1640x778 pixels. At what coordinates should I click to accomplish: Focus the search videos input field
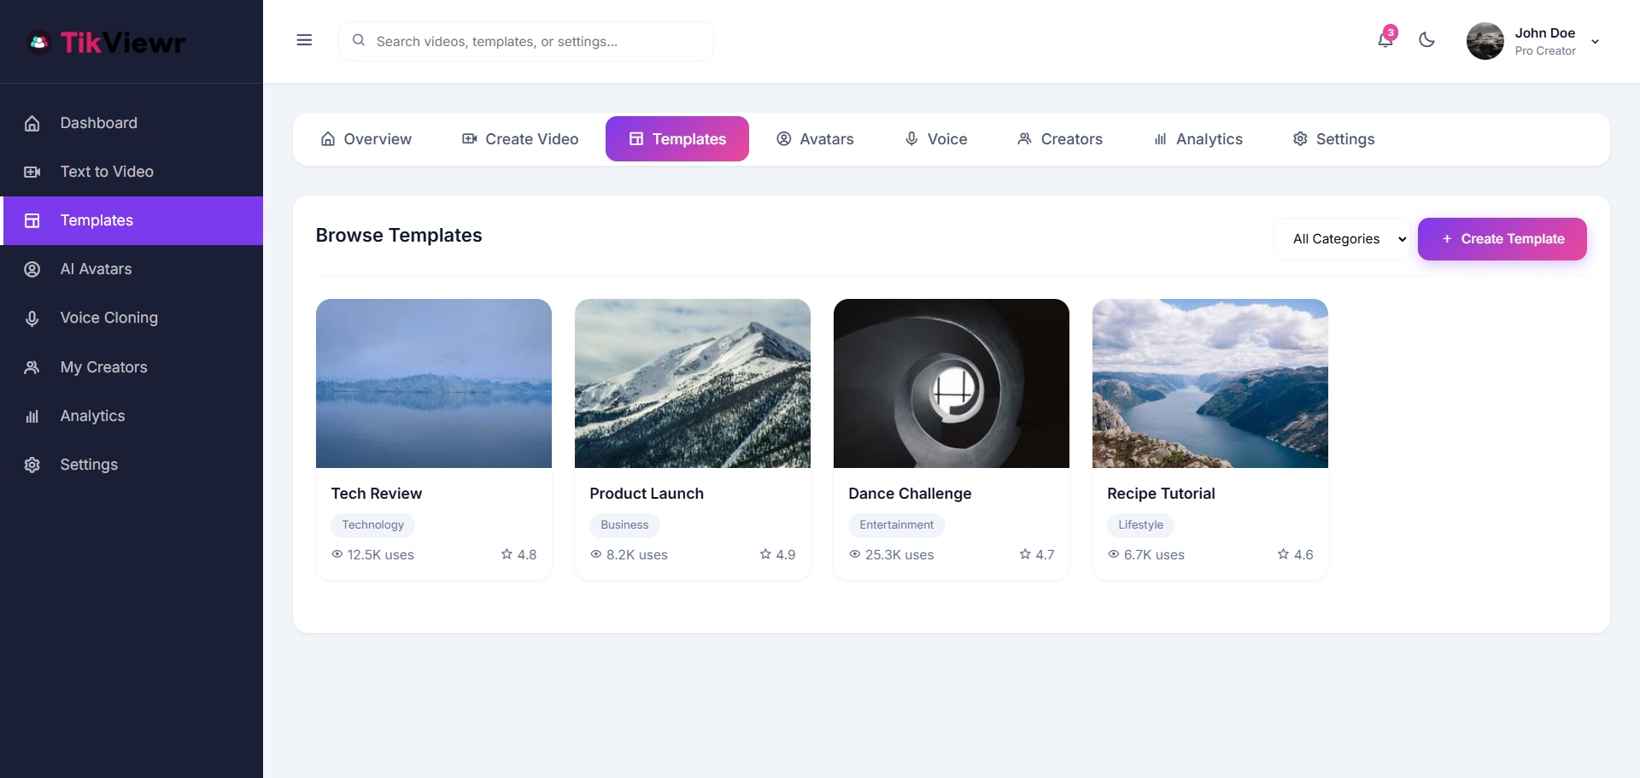pos(538,41)
